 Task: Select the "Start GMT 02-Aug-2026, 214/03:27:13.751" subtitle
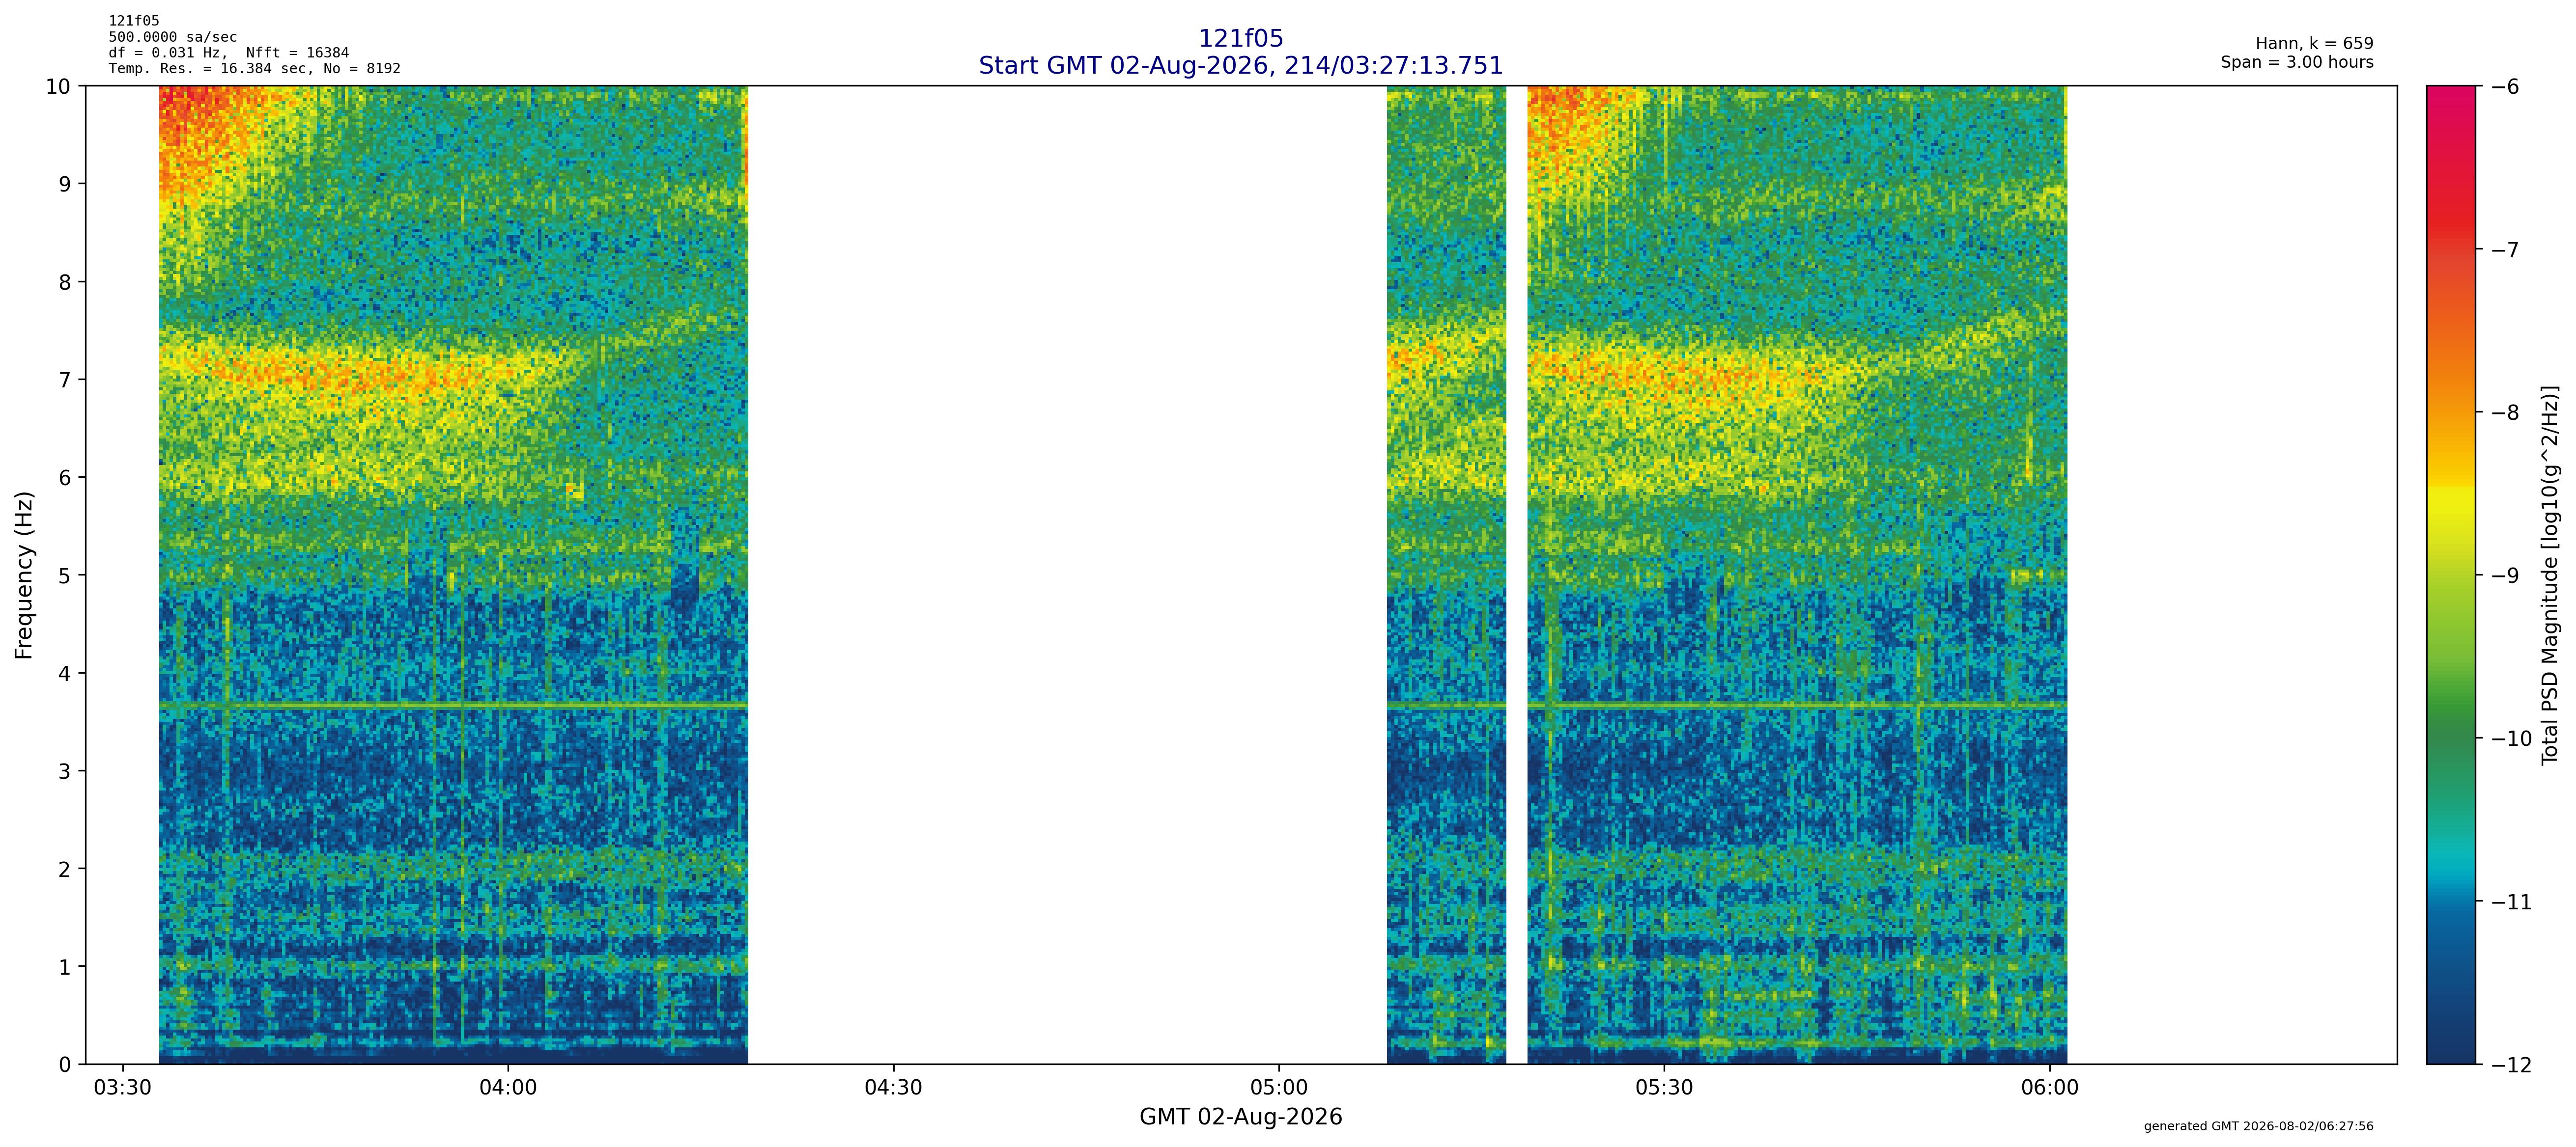(1240, 66)
